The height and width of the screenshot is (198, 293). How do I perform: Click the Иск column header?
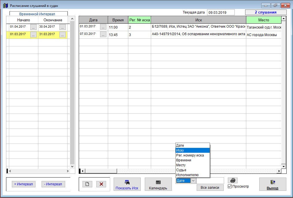click(x=199, y=20)
